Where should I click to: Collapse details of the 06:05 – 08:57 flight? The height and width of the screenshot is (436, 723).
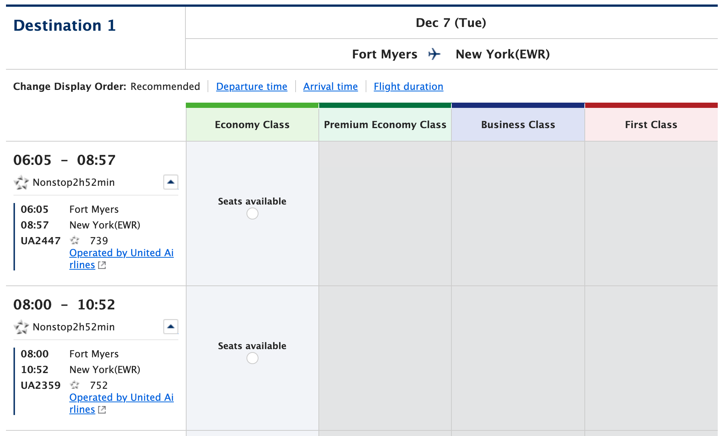tap(171, 182)
